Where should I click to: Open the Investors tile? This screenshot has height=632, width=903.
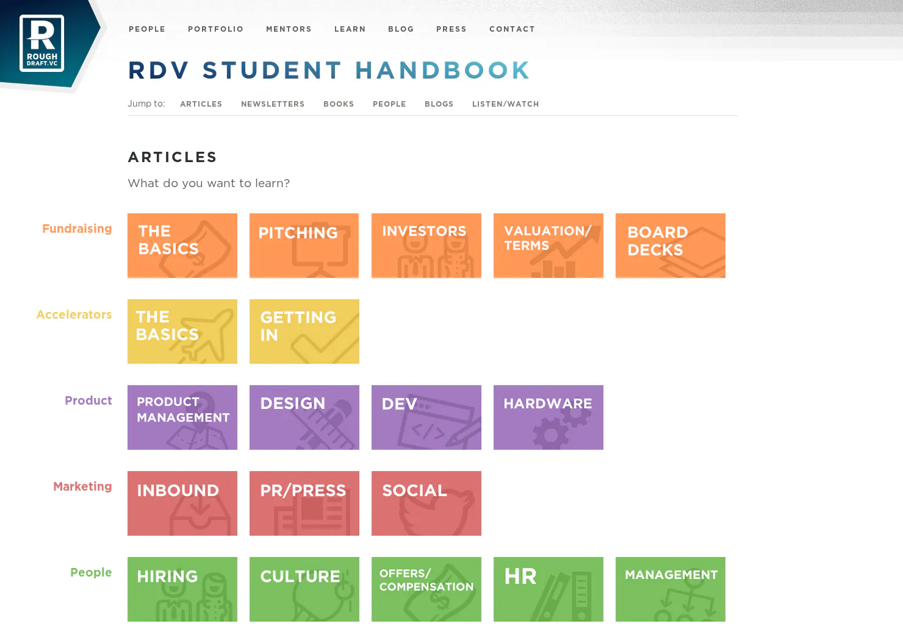tap(426, 246)
